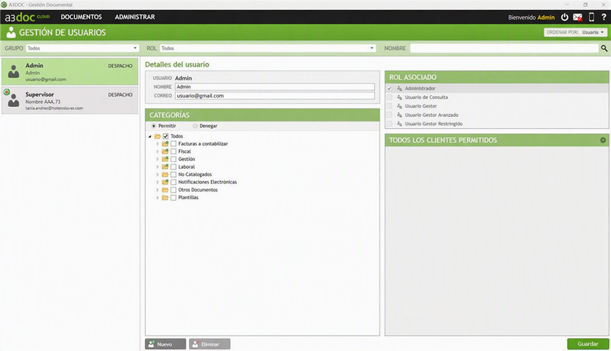Open the Ordenar por Usuario dropdown
The image size is (611, 351).
(x=575, y=32)
